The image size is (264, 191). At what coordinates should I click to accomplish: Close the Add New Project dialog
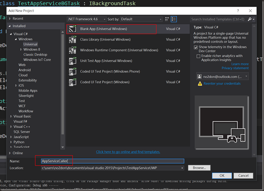(250, 11)
